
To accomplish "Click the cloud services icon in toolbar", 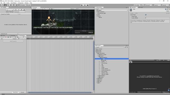I will click(143, 5).
